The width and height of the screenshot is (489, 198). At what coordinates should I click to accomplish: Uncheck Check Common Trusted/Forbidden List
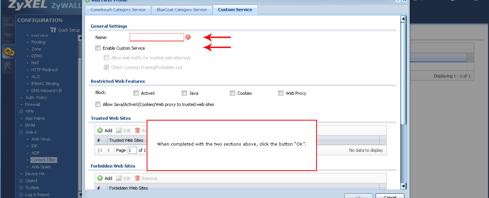coord(106,67)
